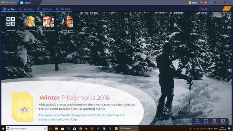
Task: Switch to the App Center tab
Action: [x=26, y=9]
